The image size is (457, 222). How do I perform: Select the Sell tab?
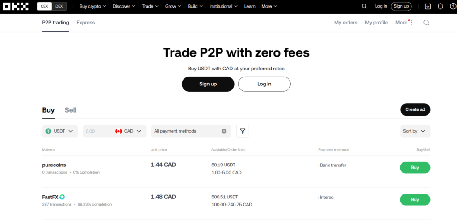71,110
